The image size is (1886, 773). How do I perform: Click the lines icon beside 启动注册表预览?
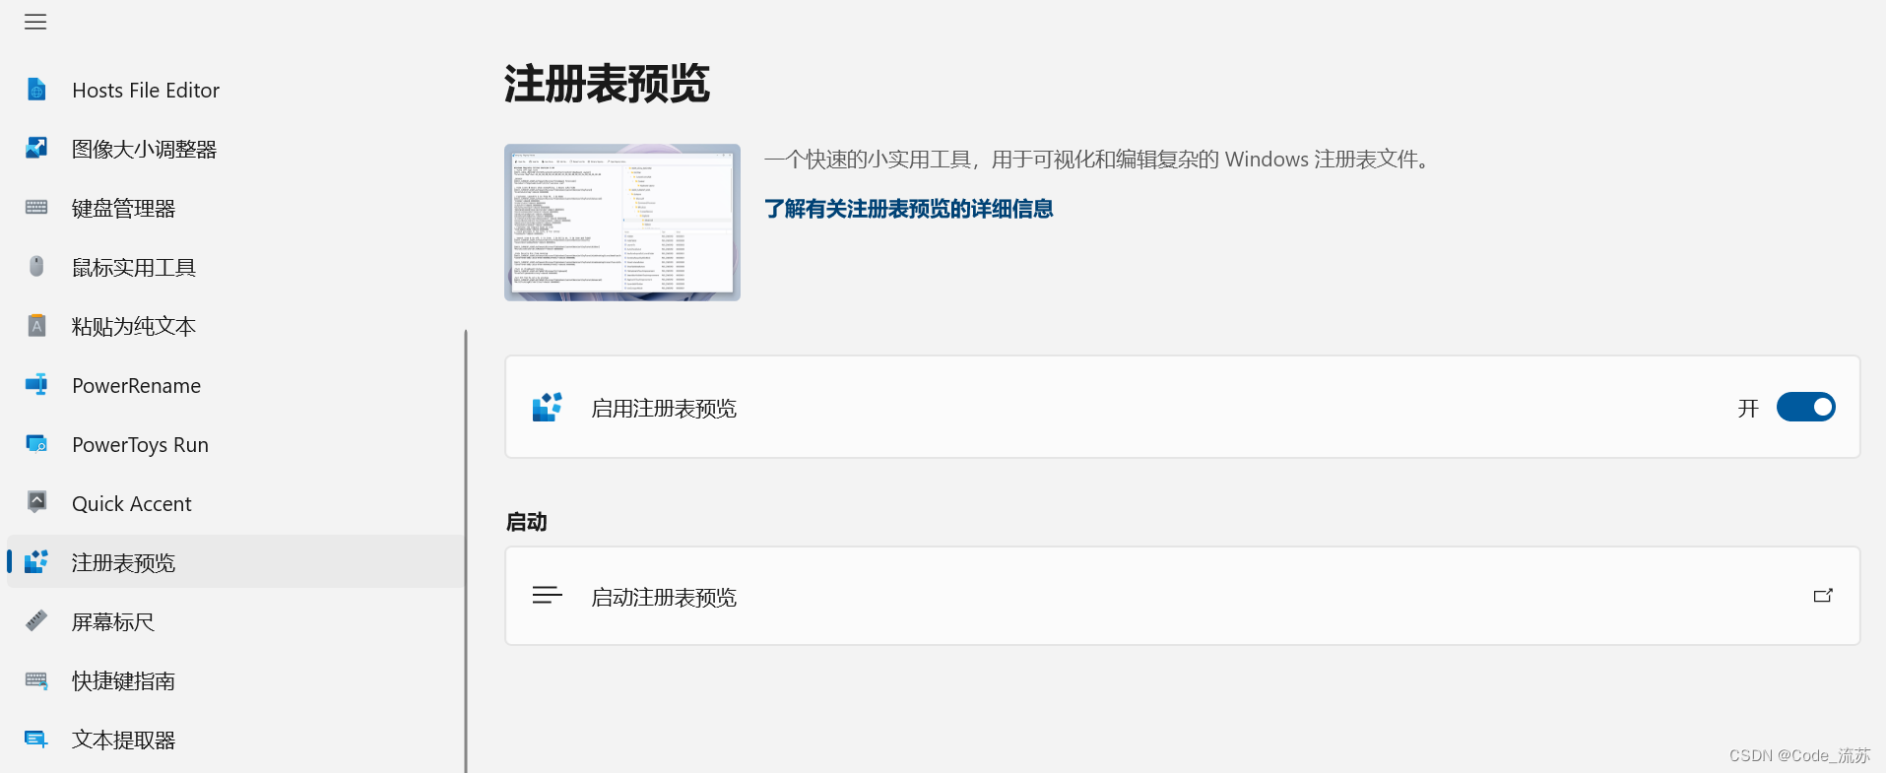[548, 595]
